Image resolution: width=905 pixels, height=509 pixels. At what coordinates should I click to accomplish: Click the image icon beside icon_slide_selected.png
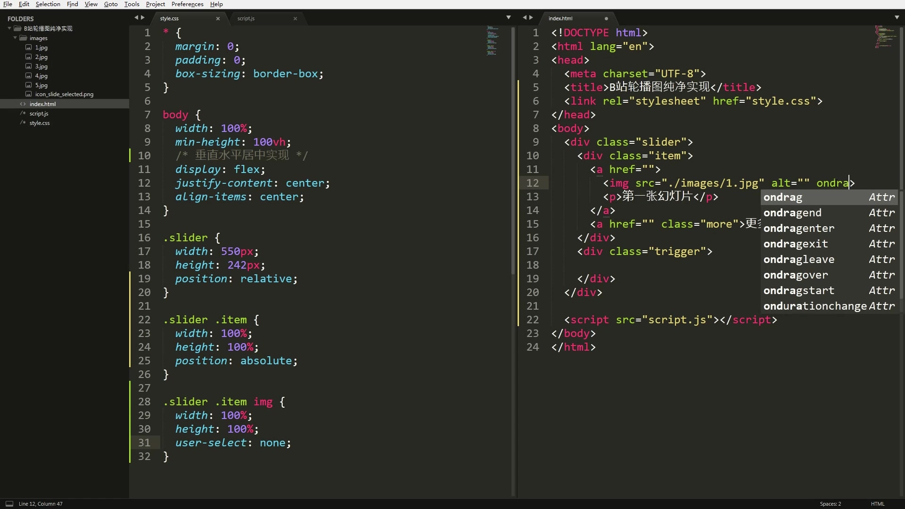pos(29,94)
